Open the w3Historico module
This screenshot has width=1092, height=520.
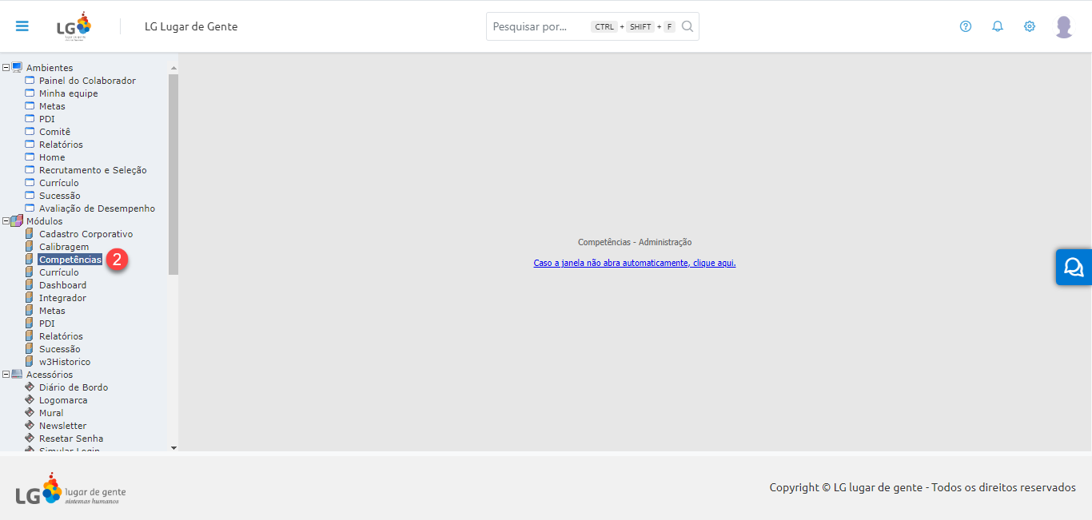tap(65, 362)
